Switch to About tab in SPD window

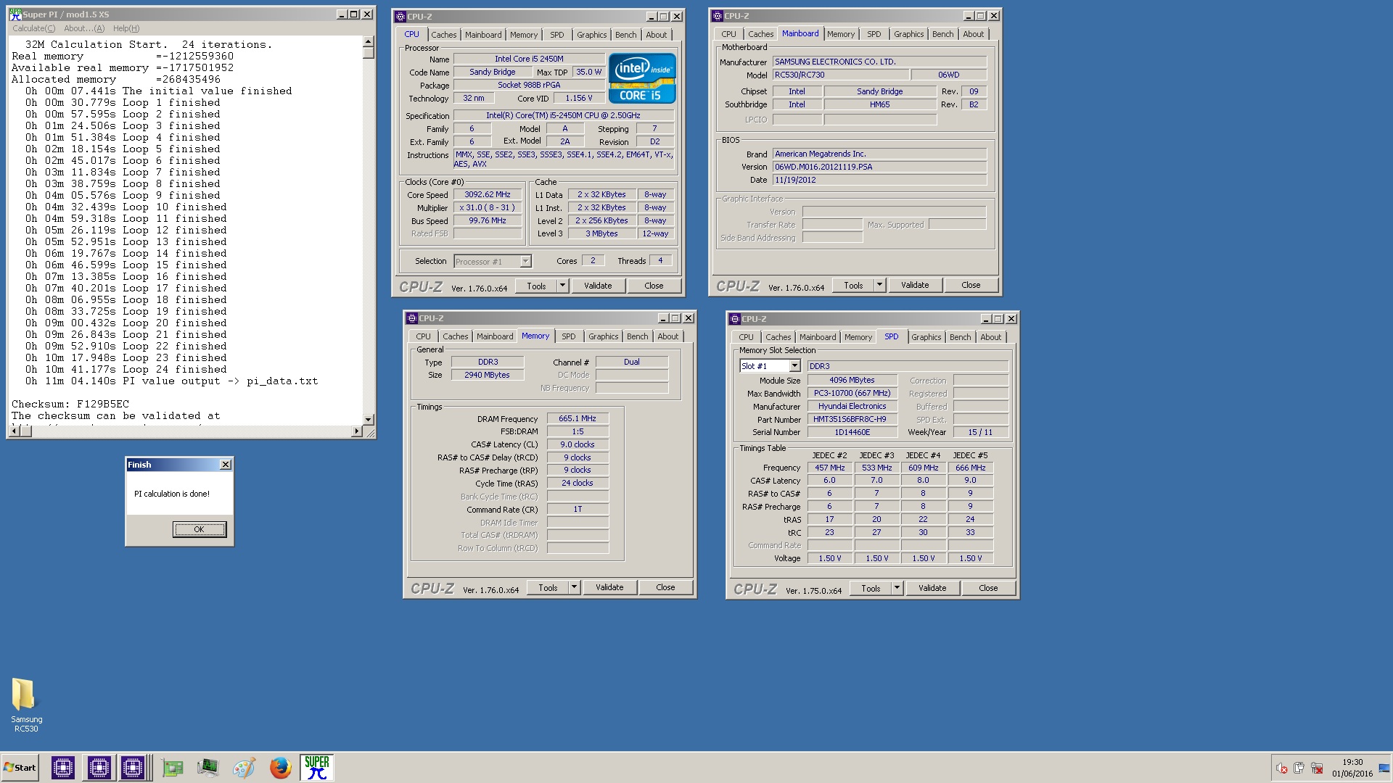point(990,337)
